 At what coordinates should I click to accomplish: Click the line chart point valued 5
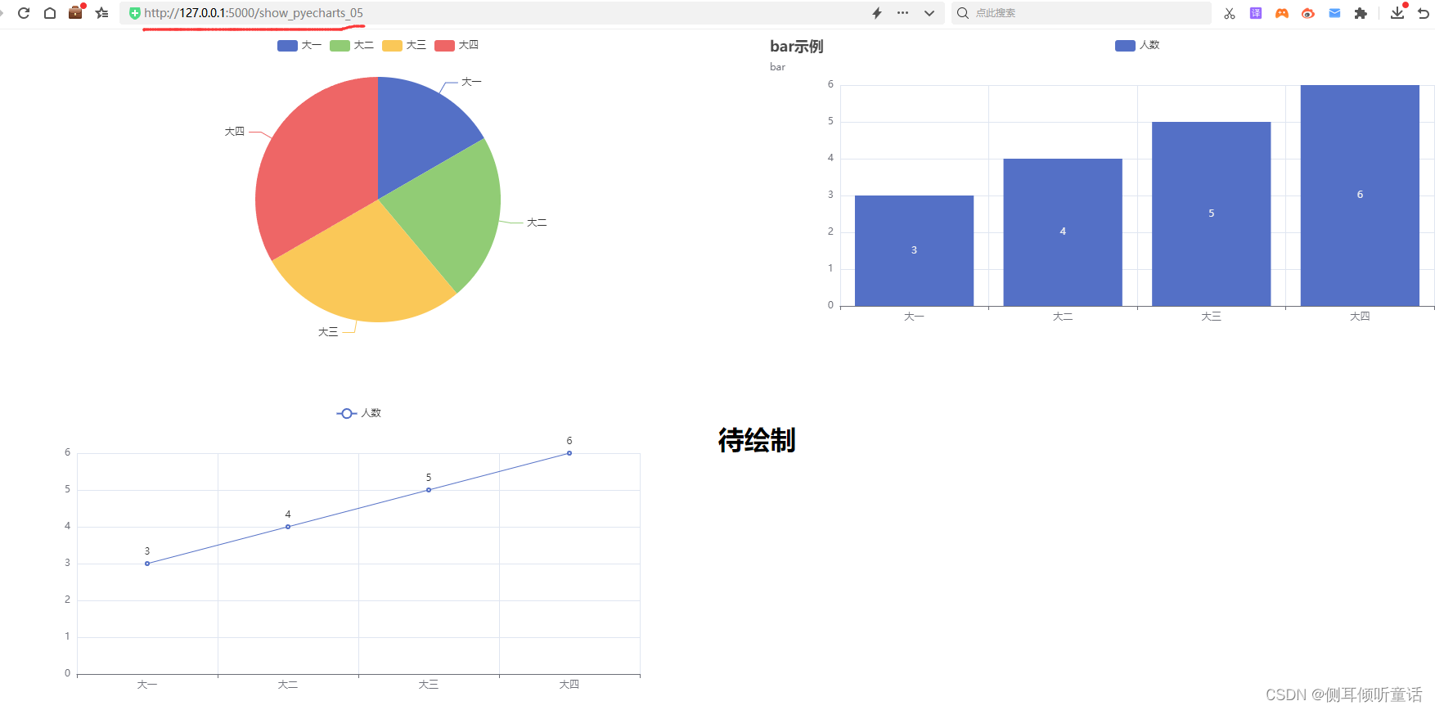coord(429,490)
